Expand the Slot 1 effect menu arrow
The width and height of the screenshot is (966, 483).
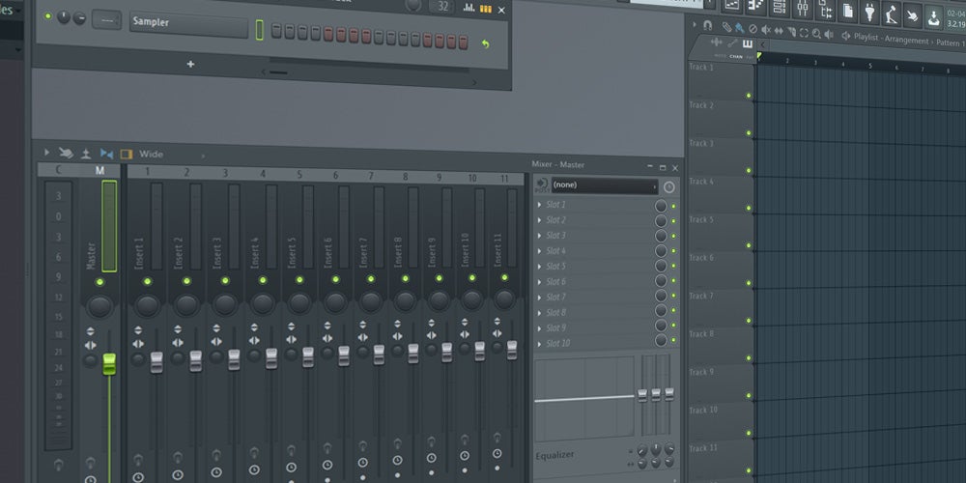pyautogui.click(x=540, y=205)
